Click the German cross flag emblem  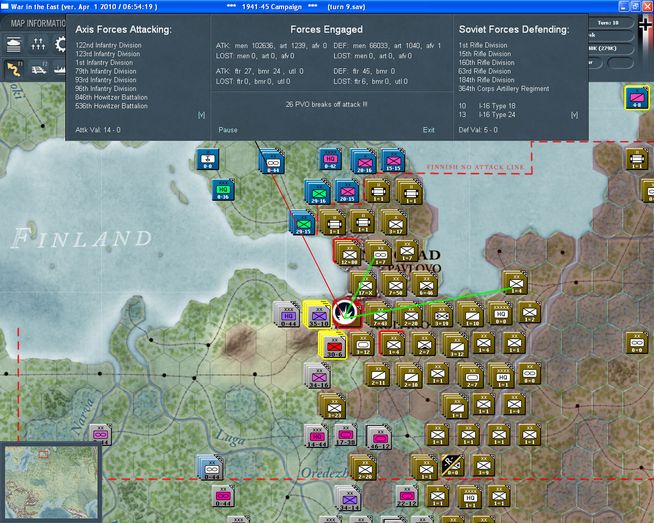pyautogui.click(x=645, y=24)
